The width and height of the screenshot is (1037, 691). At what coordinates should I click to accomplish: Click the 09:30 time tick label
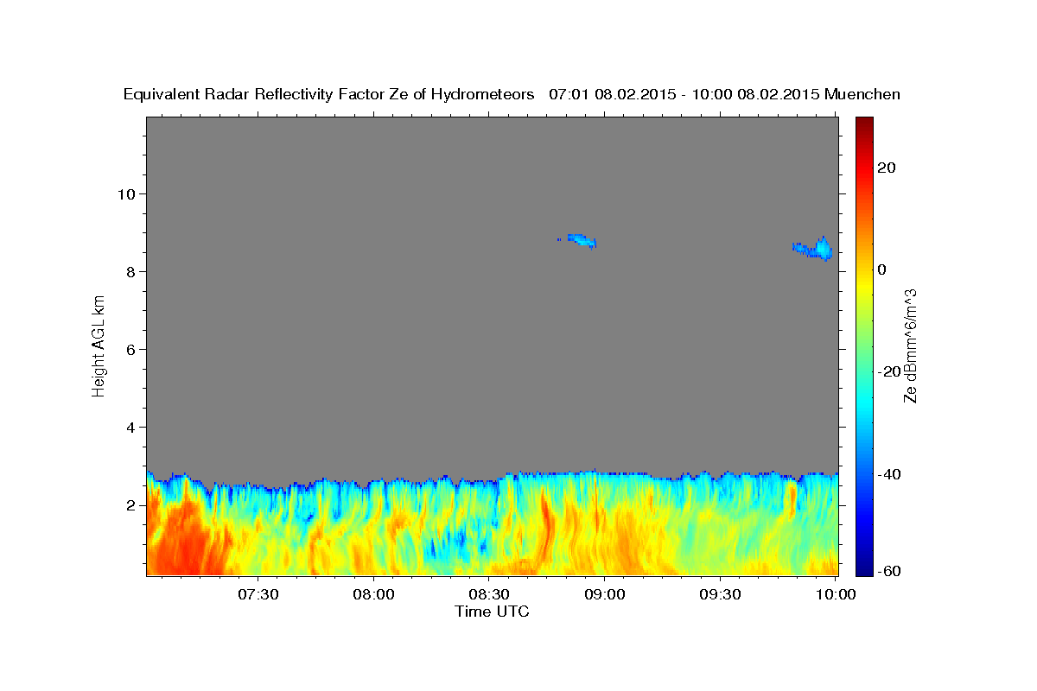(721, 595)
